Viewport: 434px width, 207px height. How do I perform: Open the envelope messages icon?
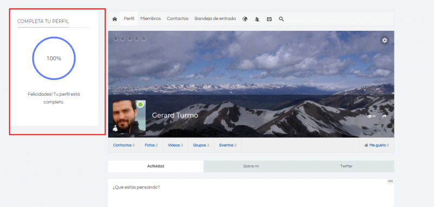(269, 19)
